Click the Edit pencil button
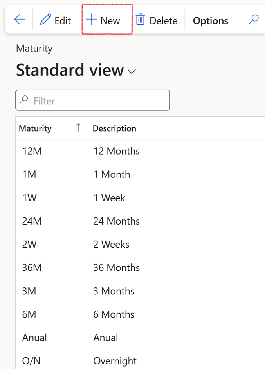The width and height of the screenshot is (265, 369). (x=56, y=20)
